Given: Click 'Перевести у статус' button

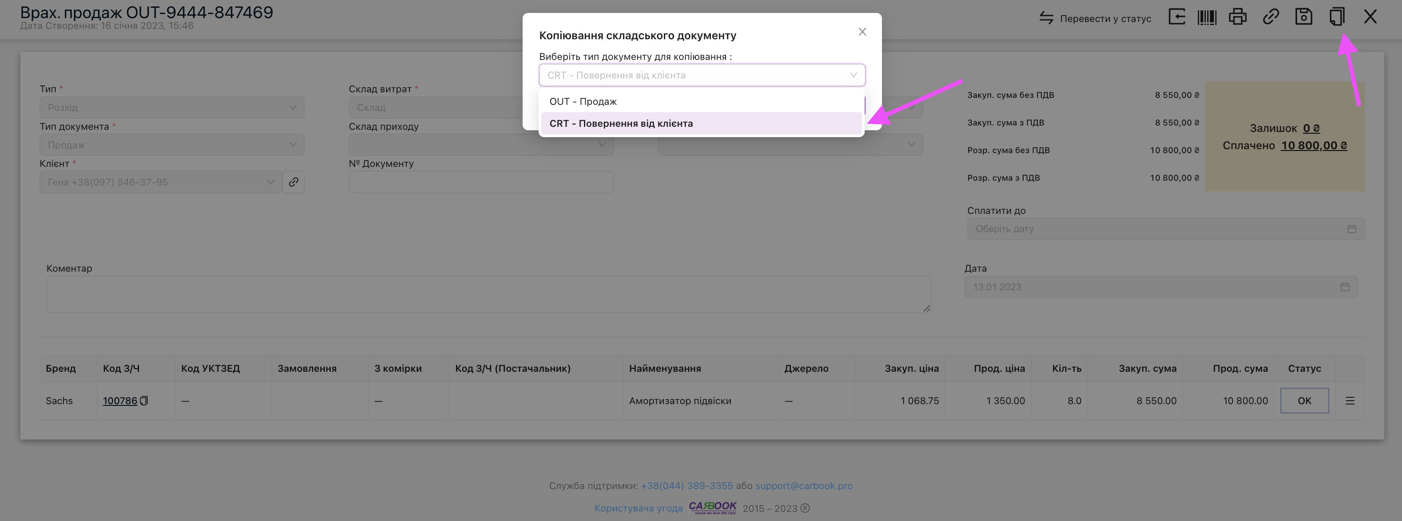Looking at the screenshot, I should [1095, 19].
